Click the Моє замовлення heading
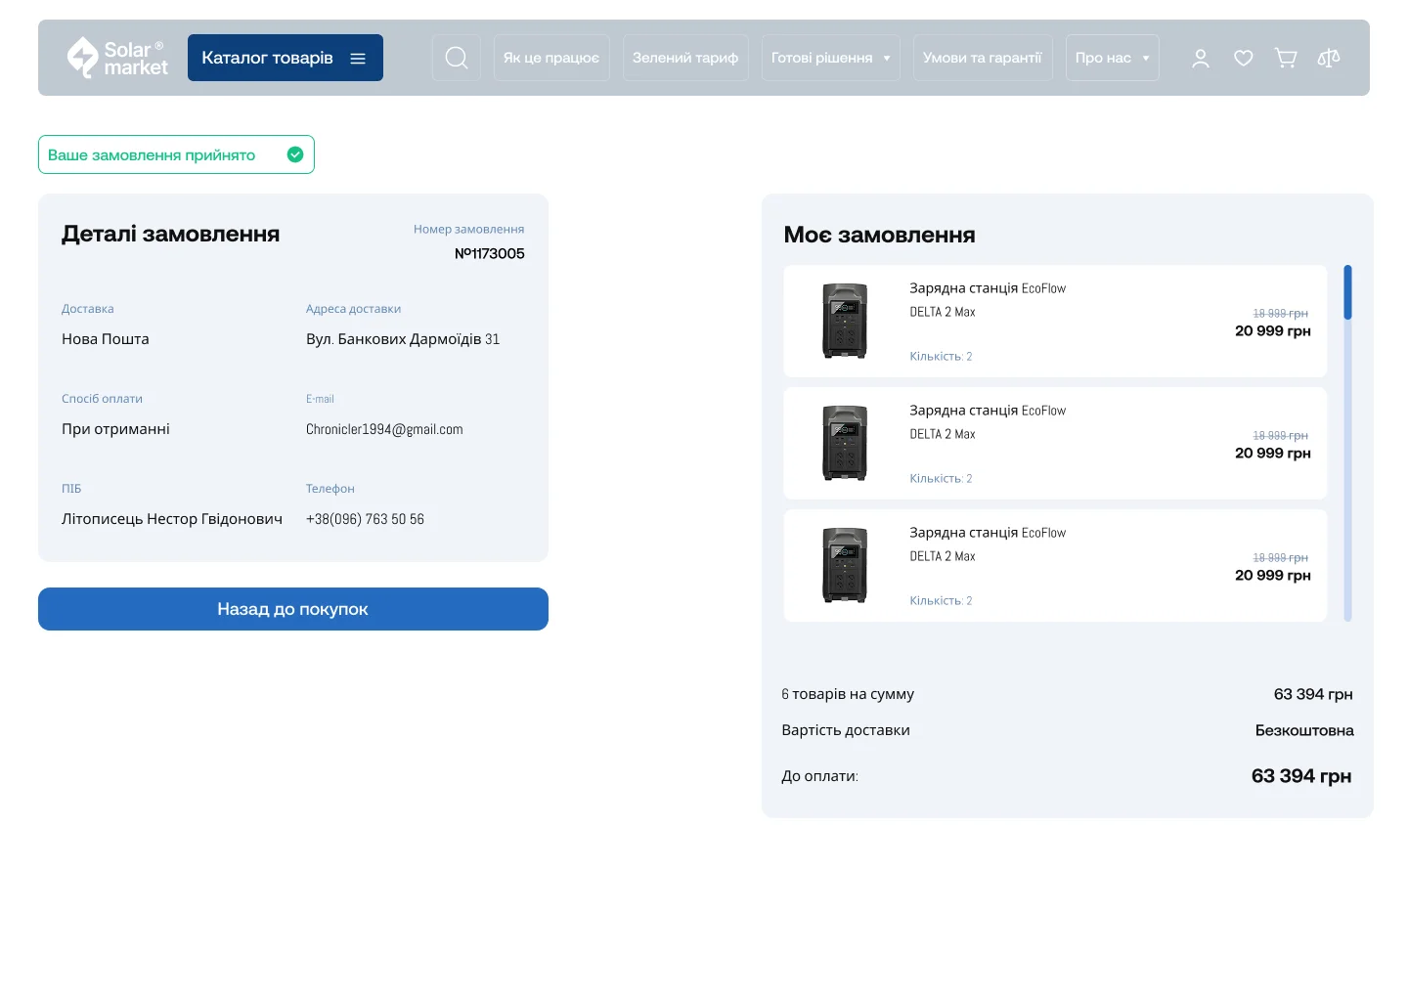The image size is (1408, 1001). point(880,235)
